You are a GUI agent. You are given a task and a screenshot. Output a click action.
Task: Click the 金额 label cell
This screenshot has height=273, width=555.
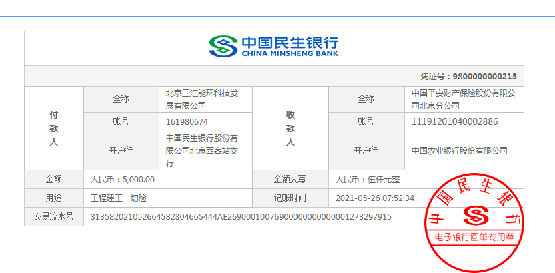(x=54, y=180)
